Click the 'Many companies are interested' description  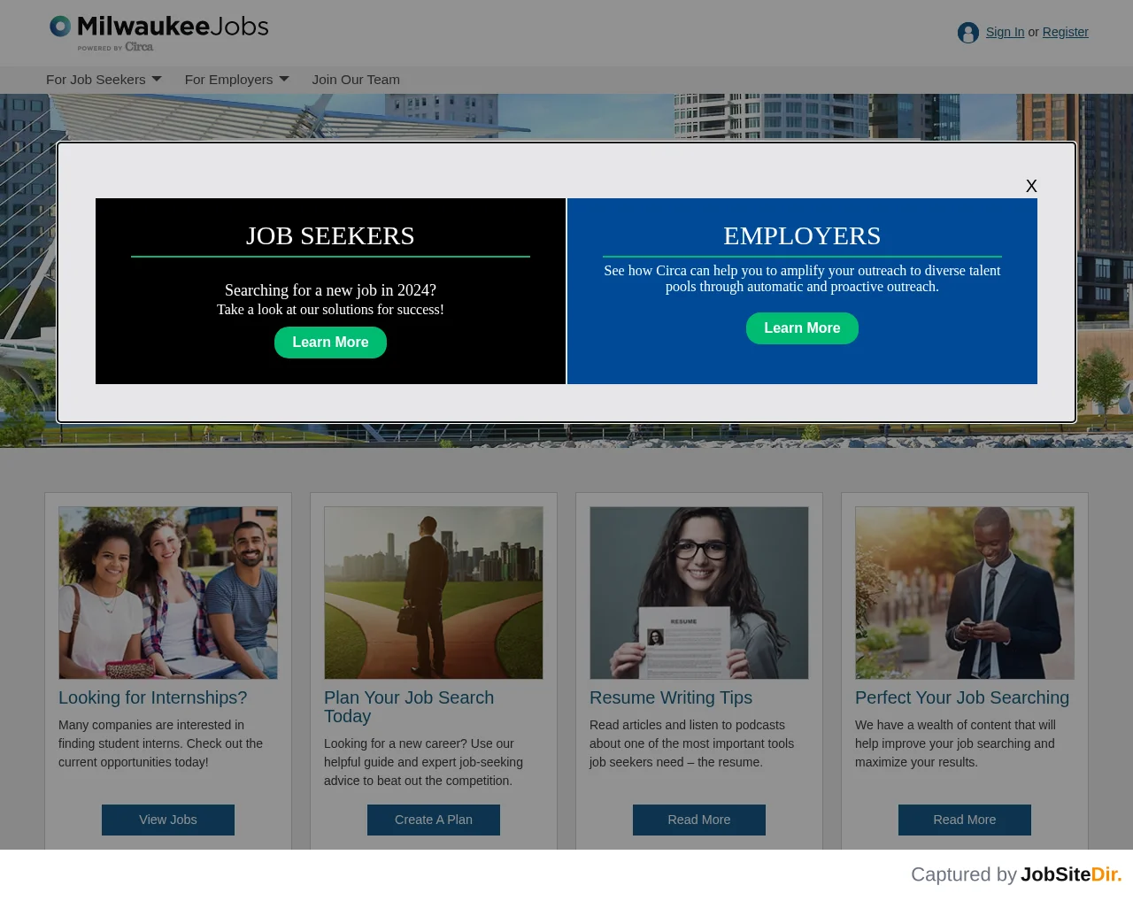[161, 743]
